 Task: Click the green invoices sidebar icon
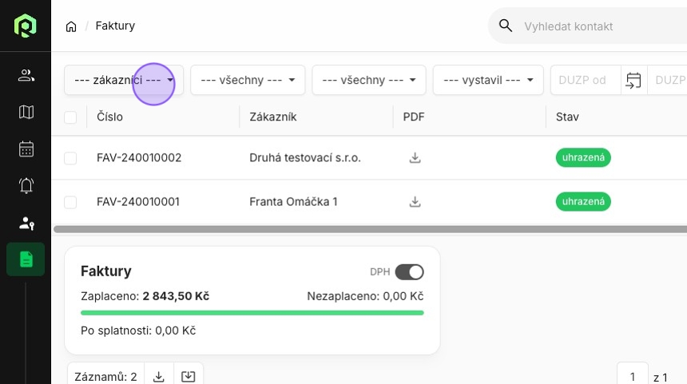tap(26, 259)
